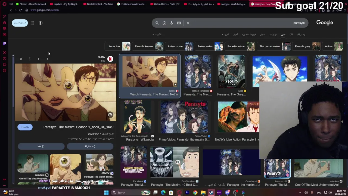
Task: Filter by Anime movie chip
Action: (179, 46)
